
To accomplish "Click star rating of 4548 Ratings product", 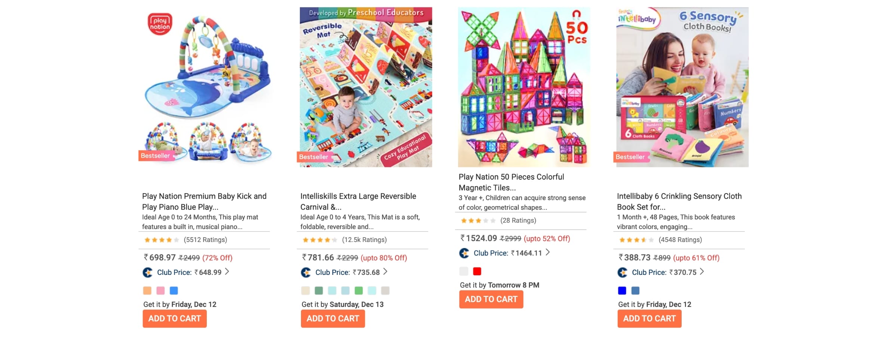I will [636, 240].
